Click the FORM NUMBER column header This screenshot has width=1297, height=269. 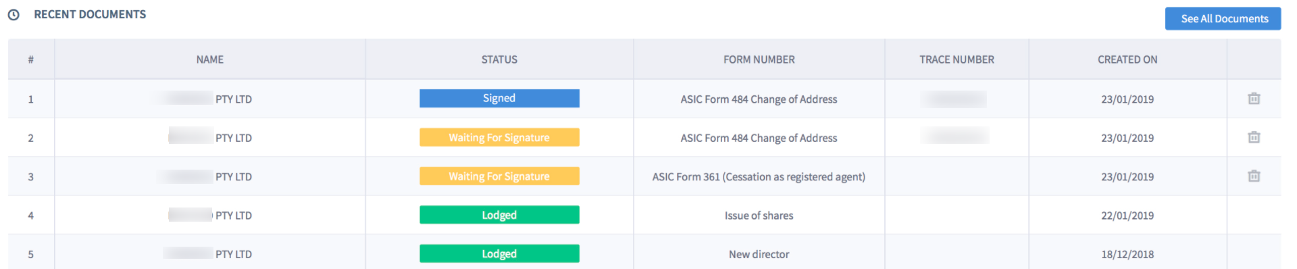point(759,59)
